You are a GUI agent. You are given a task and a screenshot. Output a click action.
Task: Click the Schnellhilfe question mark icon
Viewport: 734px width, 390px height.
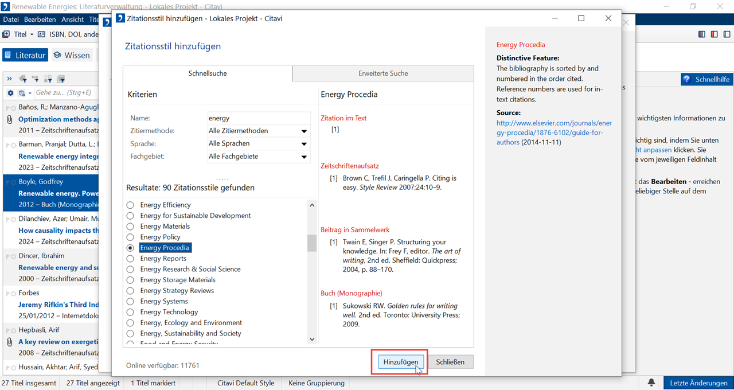[687, 80]
